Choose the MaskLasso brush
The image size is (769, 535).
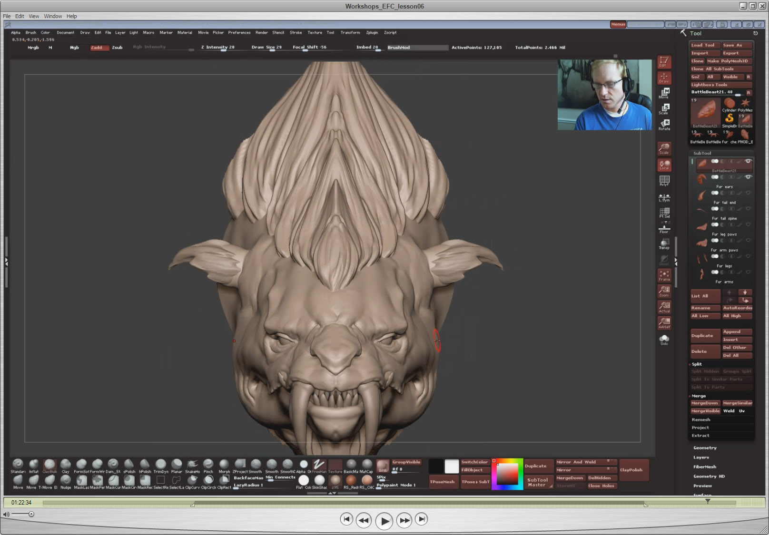click(x=81, y=482)
